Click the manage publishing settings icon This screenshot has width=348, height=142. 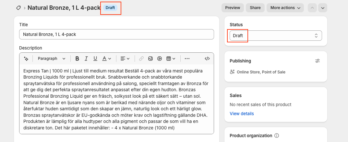(318, 61)
